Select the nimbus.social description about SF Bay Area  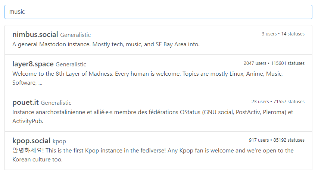pyautogui.click(x=106, y=44)
